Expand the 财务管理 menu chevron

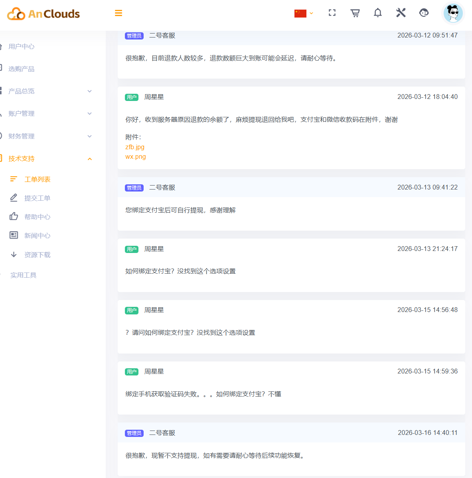tap(90, 136)
